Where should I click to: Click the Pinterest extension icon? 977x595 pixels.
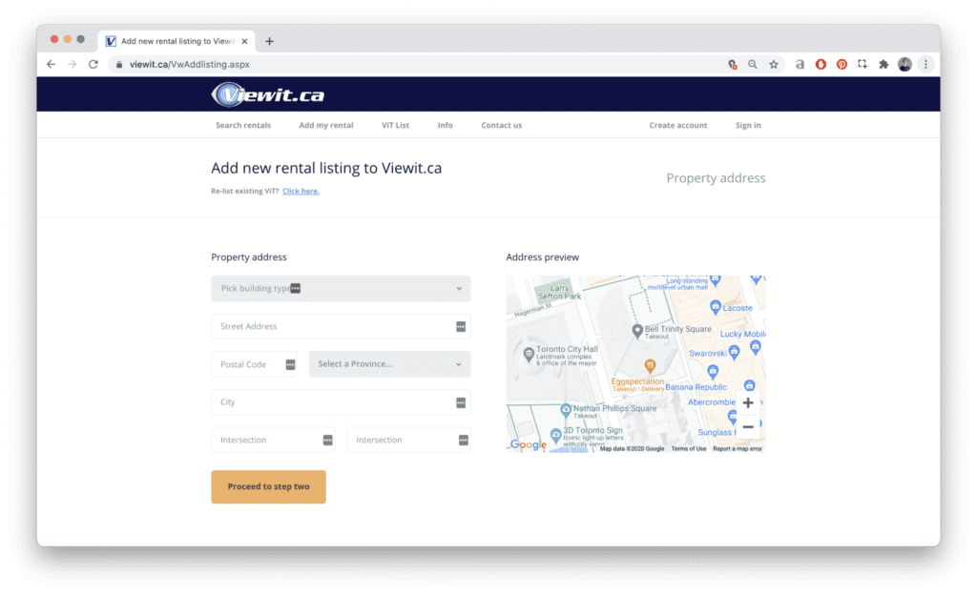click(x=842, y=65)
